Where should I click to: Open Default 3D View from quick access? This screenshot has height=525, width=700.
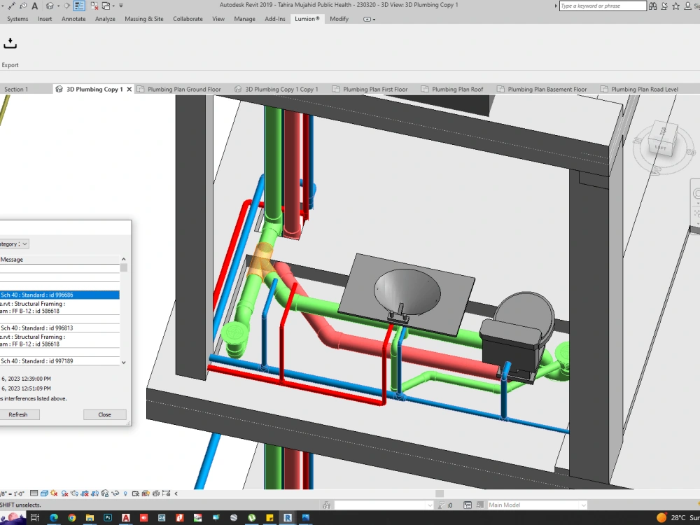click(x=50, y=6)
